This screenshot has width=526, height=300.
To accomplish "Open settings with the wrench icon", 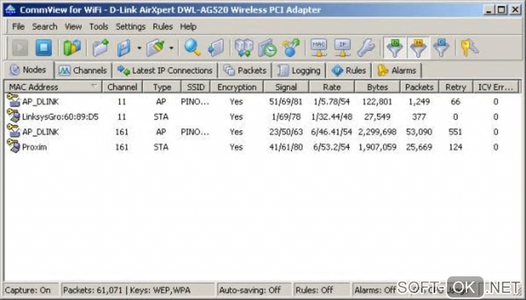I will pyautogui.click(x=366, y=48).
